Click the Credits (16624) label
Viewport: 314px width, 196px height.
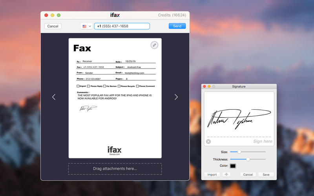172,15
